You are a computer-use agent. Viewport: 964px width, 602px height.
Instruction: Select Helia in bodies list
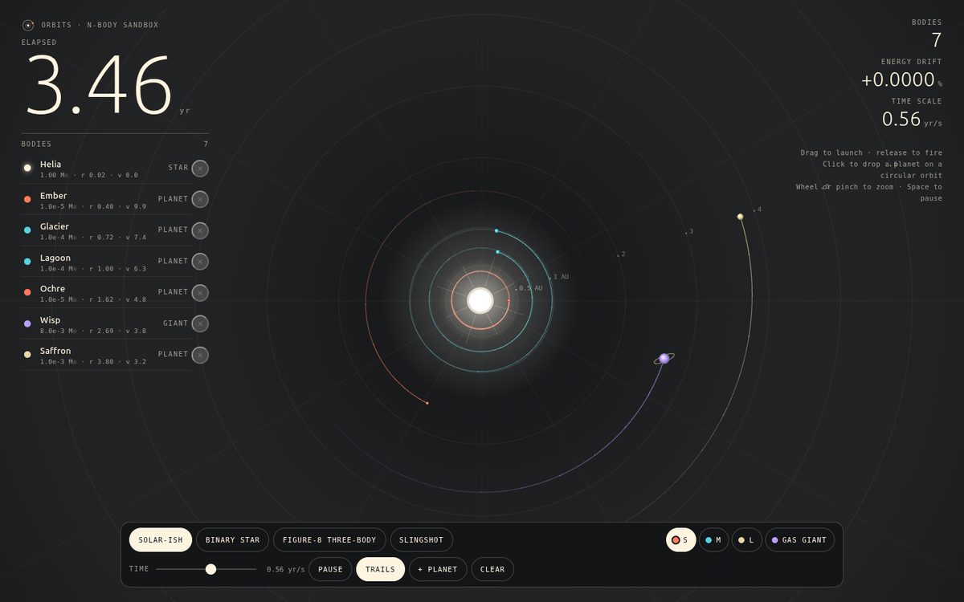[106, 169]
